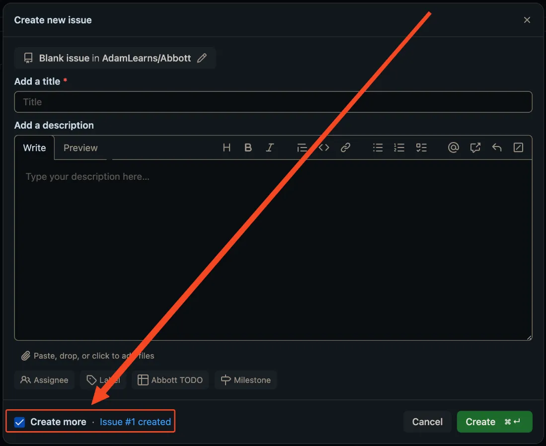Add a link to description
Screen dimensions: 546x446
click(345, 148)
